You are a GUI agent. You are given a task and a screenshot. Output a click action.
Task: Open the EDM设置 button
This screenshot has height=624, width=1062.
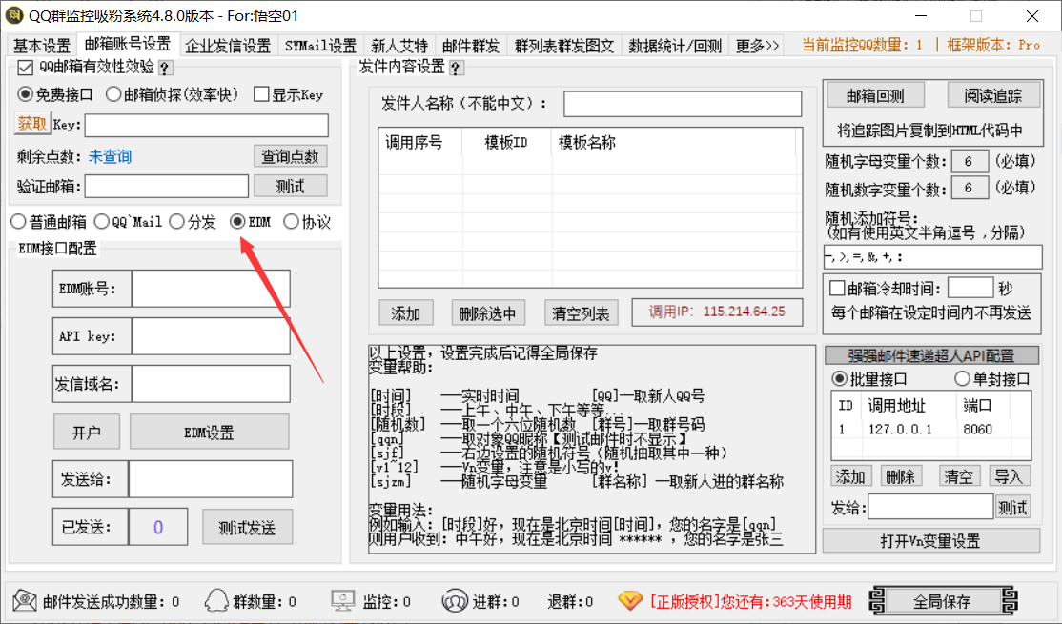(210, 432)
